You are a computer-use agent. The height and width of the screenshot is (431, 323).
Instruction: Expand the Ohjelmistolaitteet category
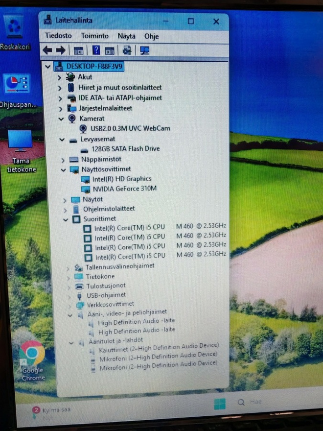click(x=65, y=210)
